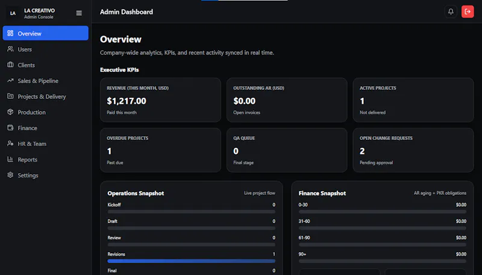Click the red logout icon button
The width and height of the screenshot is (482, 275).
tap(468, 11)
